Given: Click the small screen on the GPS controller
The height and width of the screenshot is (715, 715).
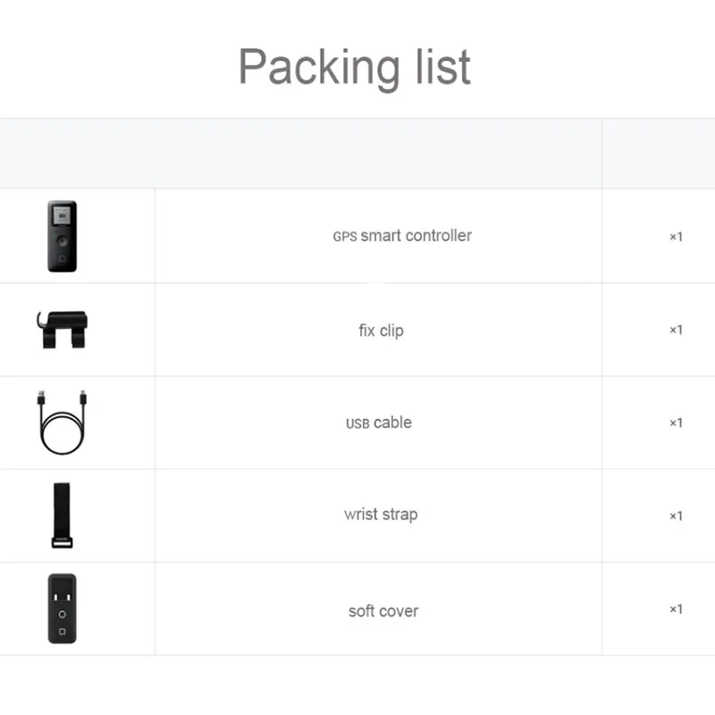Looking at the screenshot, I should [62, 215].
